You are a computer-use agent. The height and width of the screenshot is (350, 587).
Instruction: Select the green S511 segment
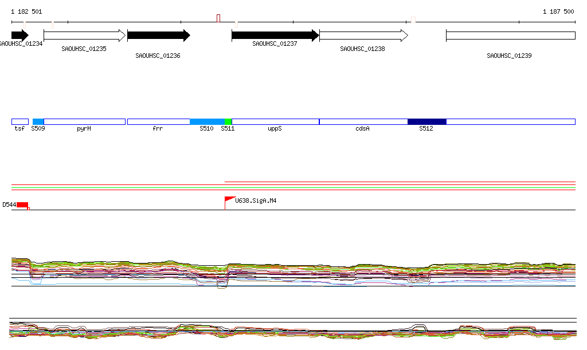pyautogui.click(x=228, y=121)
